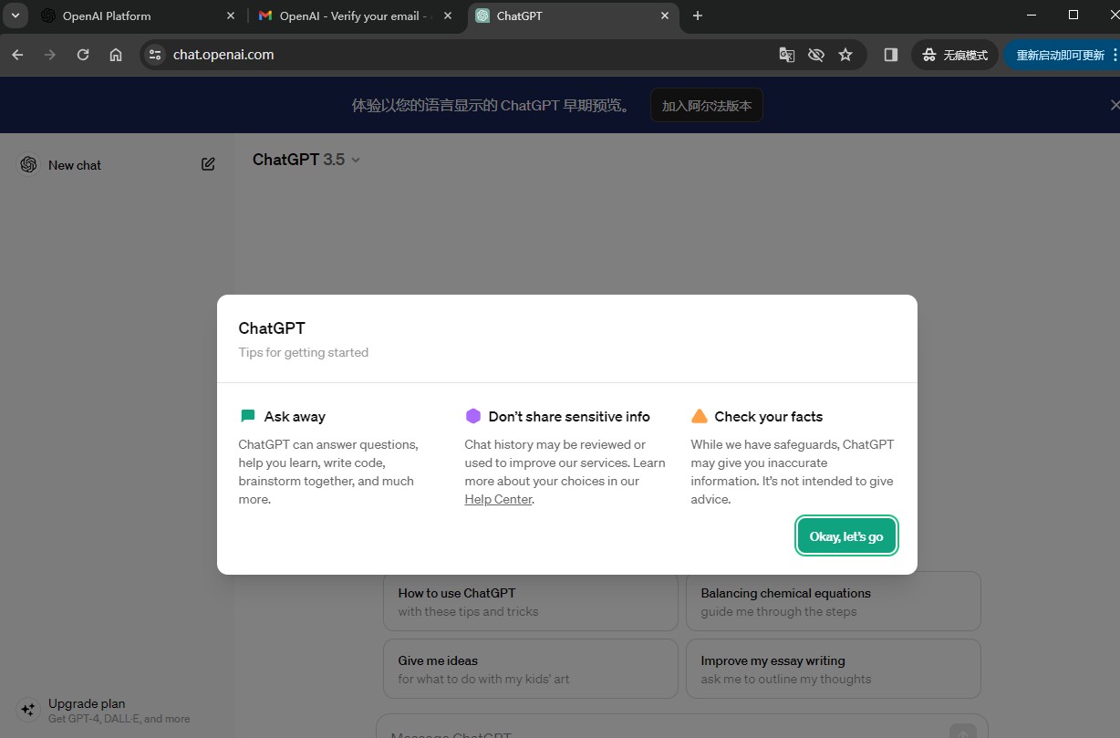
Task: Click the translate page icon
Action: point(787,55)
